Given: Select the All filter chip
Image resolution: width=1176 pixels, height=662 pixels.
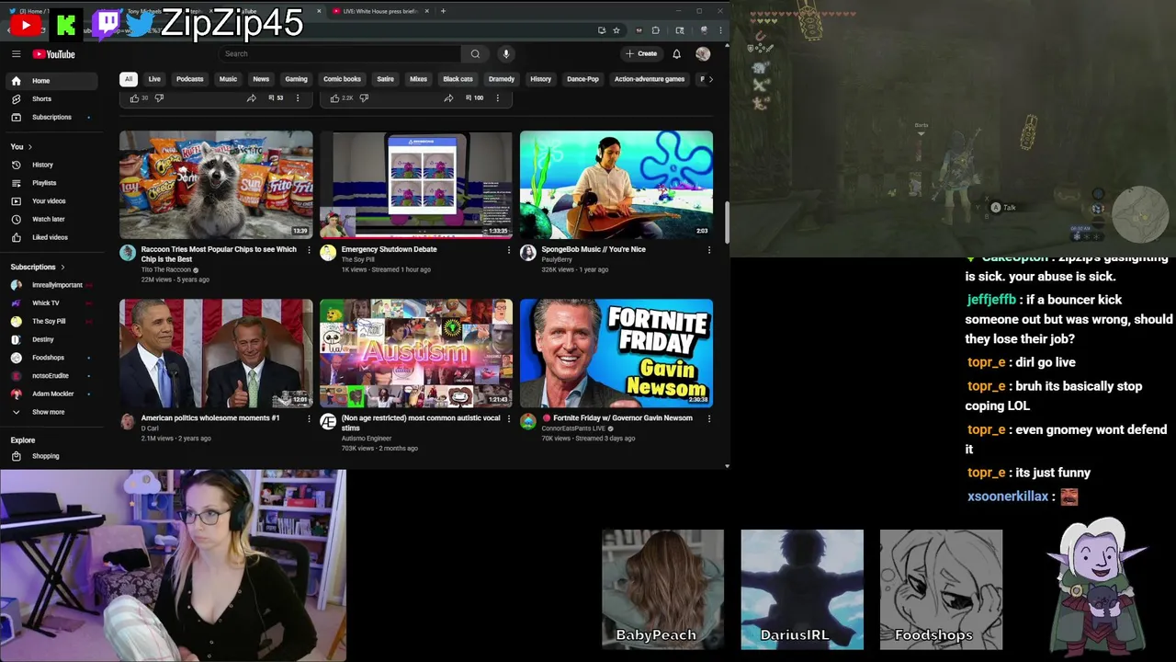Looking at the screenshot, I should (129, 79).
